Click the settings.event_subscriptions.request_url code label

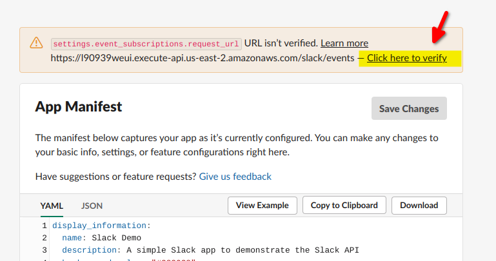tap(146, 44)
